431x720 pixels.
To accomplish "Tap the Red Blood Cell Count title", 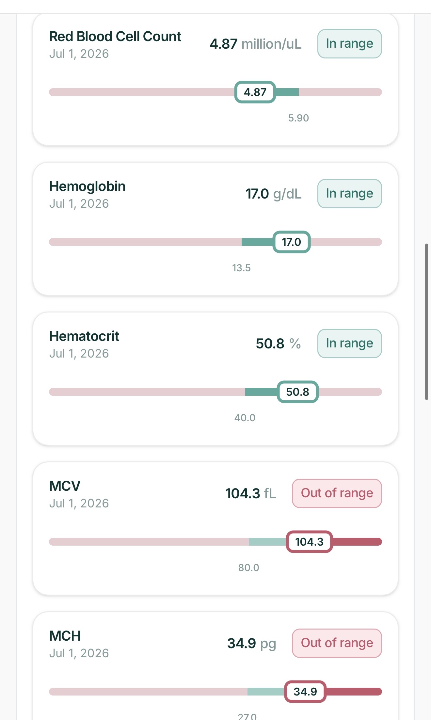I will point(115,37).
